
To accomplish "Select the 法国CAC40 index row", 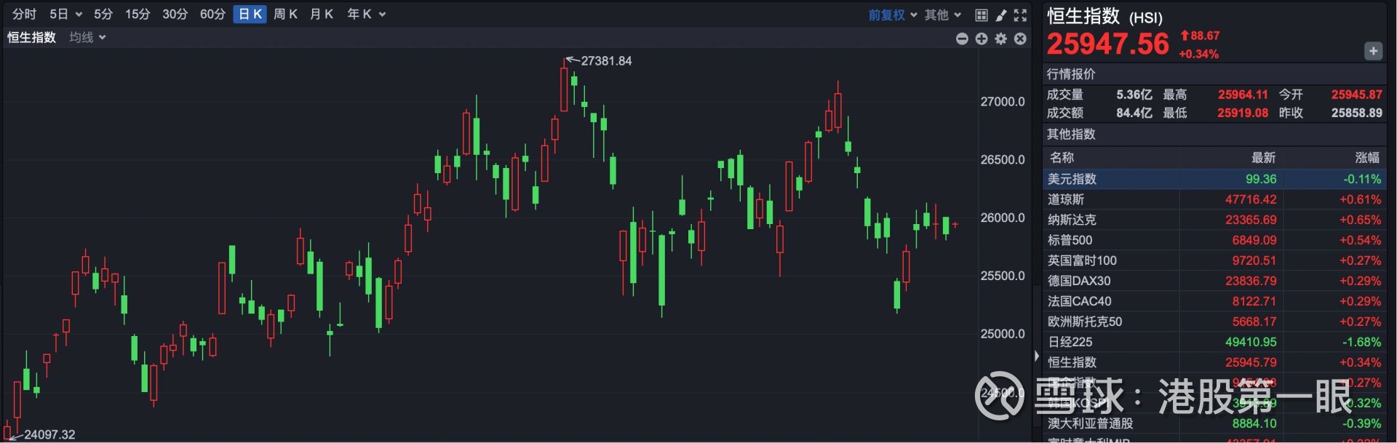I will [1214, 301].
